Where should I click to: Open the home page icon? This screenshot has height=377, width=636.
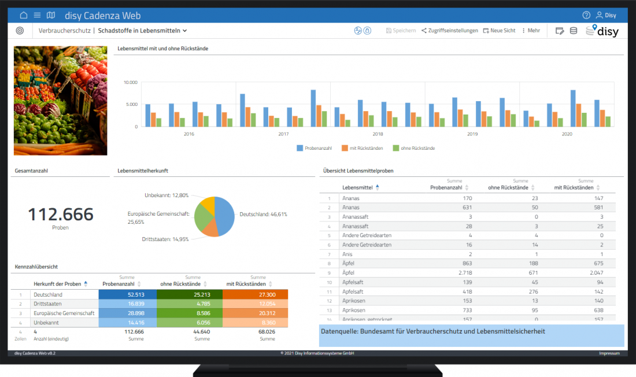click(24, 16)
